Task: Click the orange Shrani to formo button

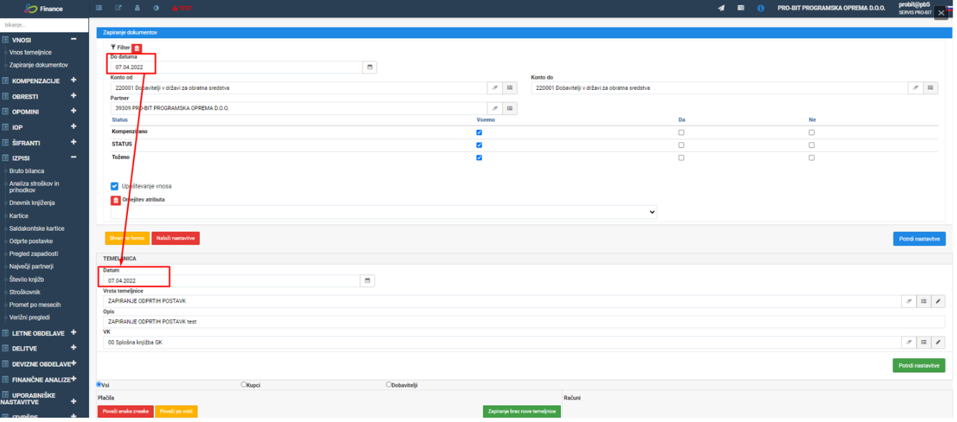Action: click(x=127, y=238)
